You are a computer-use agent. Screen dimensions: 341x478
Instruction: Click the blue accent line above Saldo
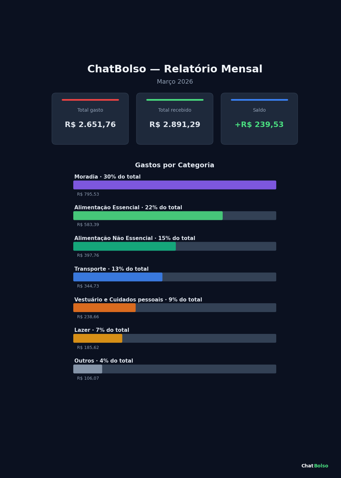tap(259, 100)
